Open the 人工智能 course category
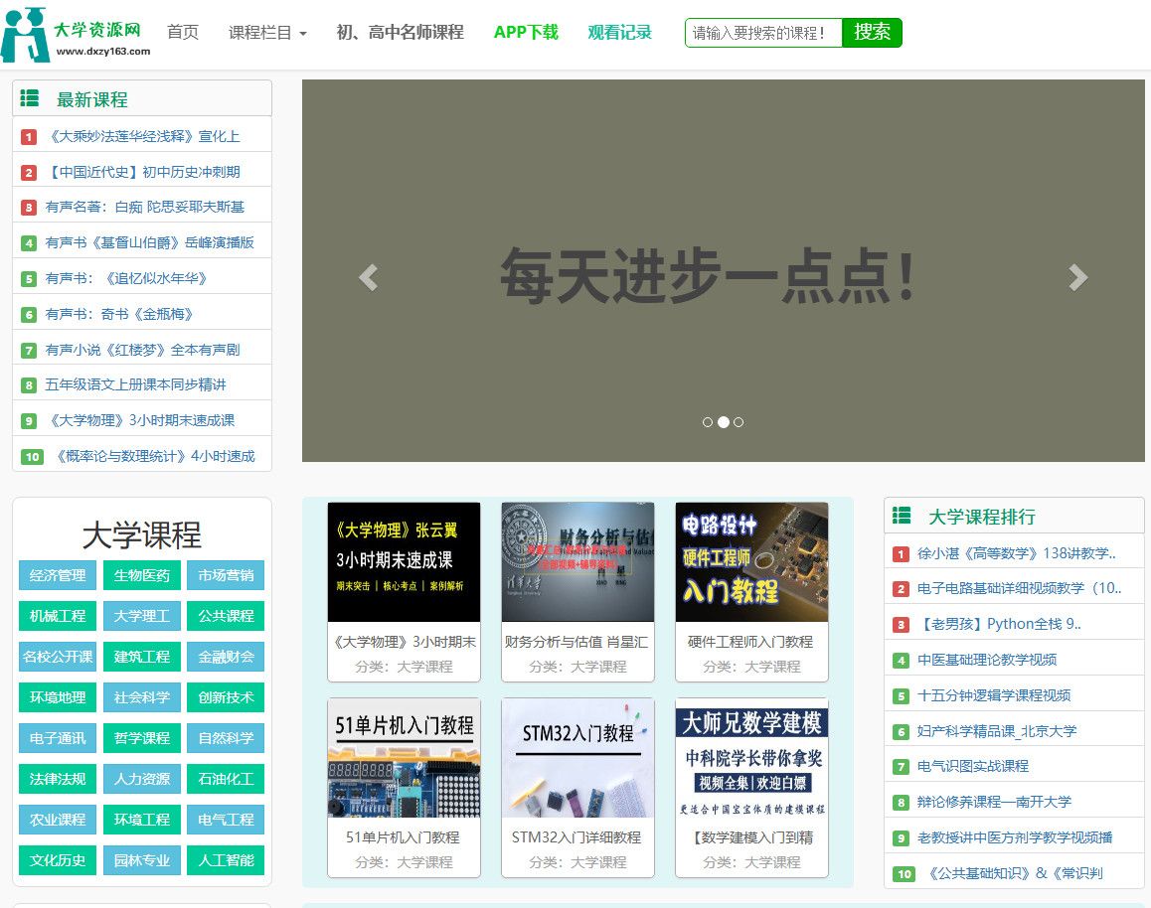The image size is (1151, 908). (225, 860)
